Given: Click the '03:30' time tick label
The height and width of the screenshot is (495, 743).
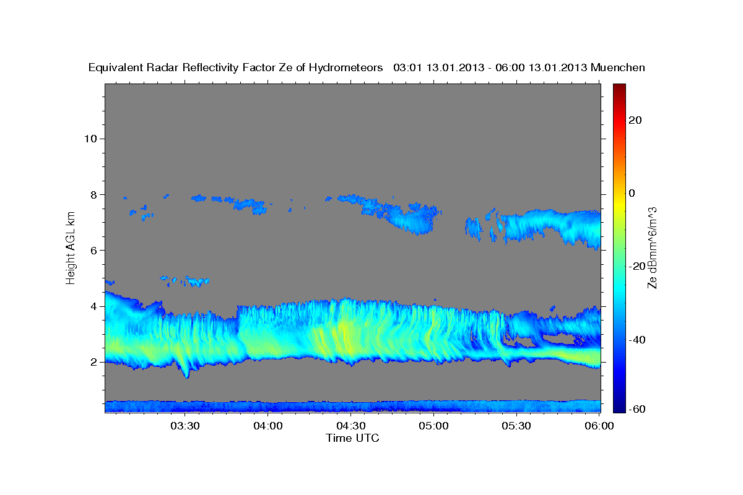Looking at the screenshot, I should 185,426.
